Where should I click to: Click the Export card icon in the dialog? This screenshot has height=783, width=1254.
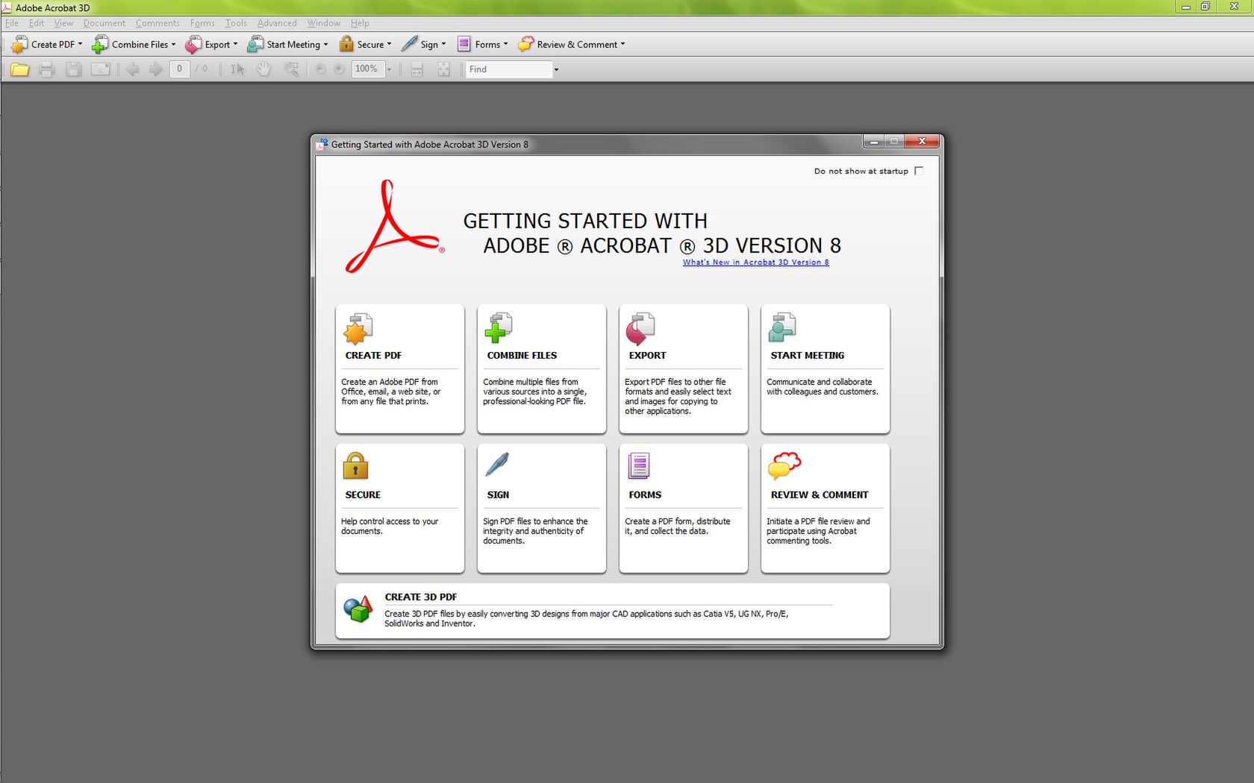[x=640, y=329]
